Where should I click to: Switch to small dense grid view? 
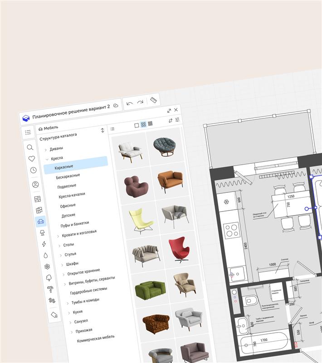pos(150,123)
